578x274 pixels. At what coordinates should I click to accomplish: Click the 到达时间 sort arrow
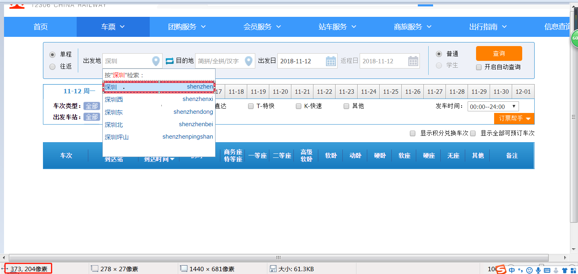pos(173,158)
